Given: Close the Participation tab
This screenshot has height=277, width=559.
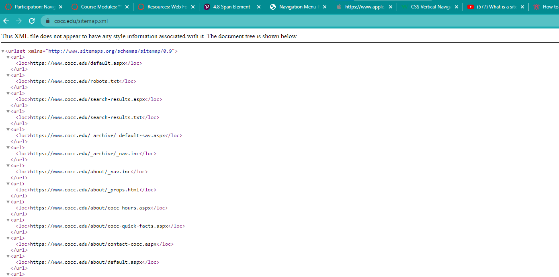Looking at the screenshot, I should pos(60,7).
